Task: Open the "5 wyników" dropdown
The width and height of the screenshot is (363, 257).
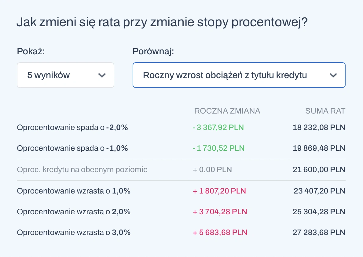Action: click(x=65, y=75)
